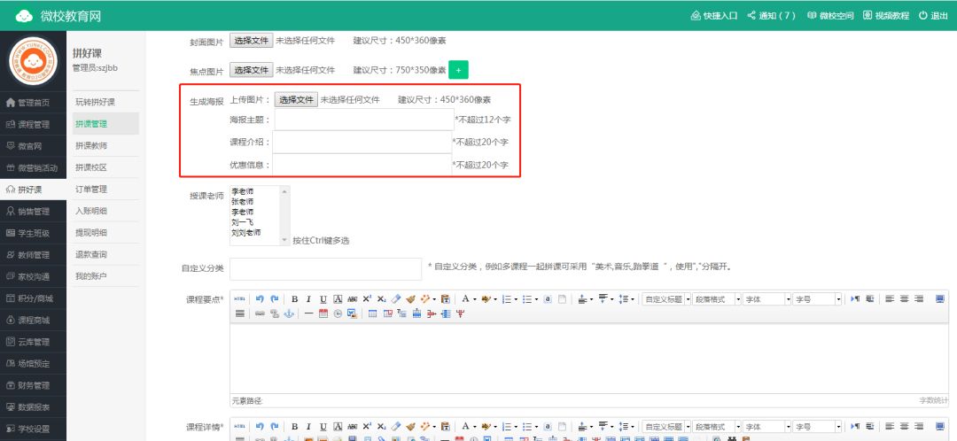The image size is (957, 441).
Task: Open 数据报表 in left sidebar
Action: click(33, 406)
